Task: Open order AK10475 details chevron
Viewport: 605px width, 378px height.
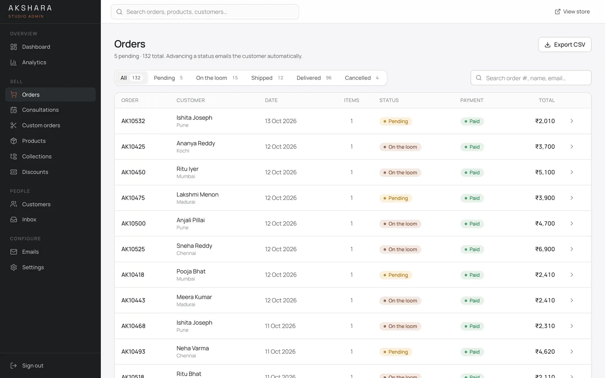Action: coord(572,198)
